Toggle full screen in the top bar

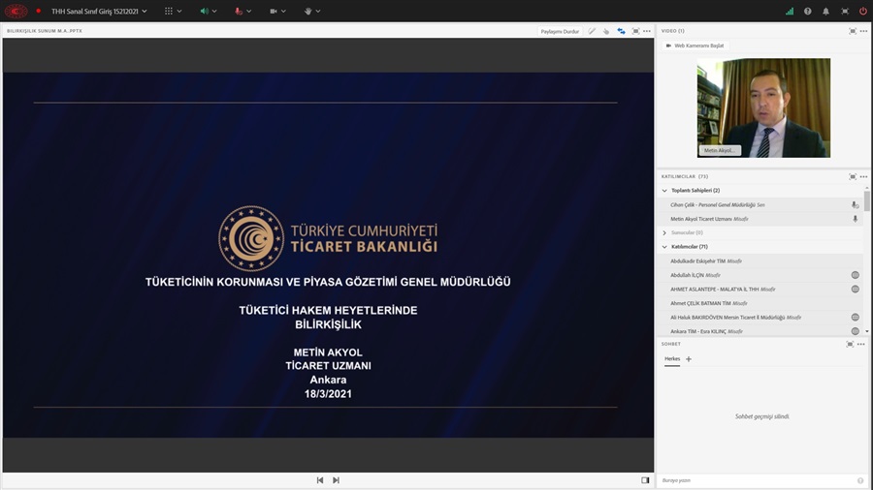pyautogui.click(x=845, y=11)
